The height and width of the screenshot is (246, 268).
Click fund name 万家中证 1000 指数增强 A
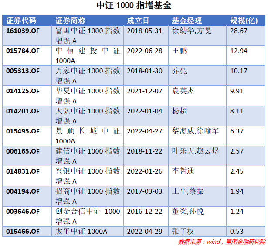pyautogui.click(x=88, y=76)
